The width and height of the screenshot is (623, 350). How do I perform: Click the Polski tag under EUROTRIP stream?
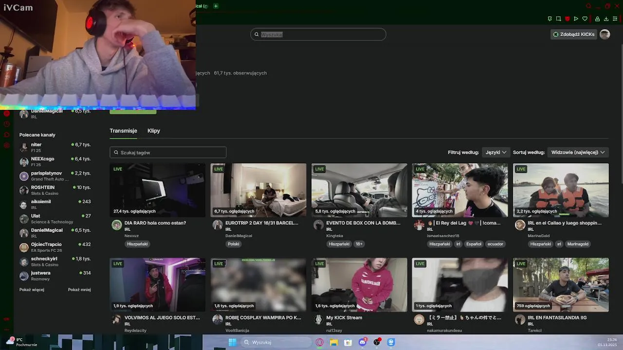(234, 244)
